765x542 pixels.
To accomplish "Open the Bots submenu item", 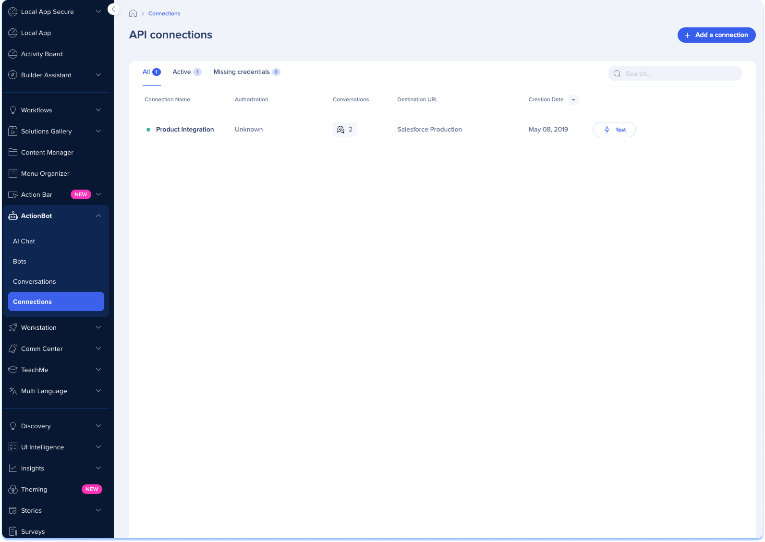I will 20,262.
